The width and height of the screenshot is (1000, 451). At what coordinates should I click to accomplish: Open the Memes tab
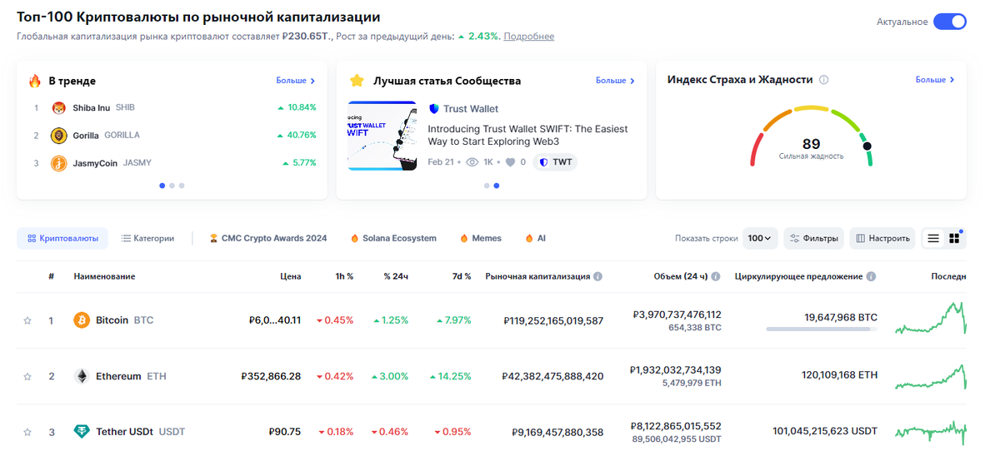tap(480, 238)
